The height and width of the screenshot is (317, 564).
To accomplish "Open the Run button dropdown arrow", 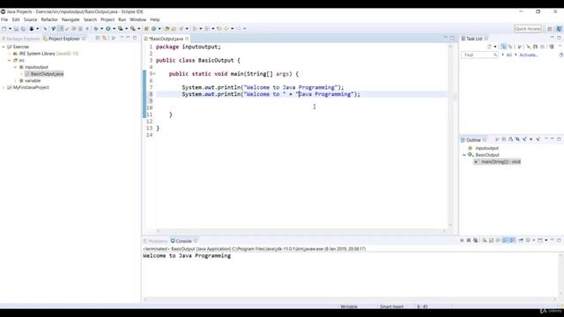I will [114, 29].
